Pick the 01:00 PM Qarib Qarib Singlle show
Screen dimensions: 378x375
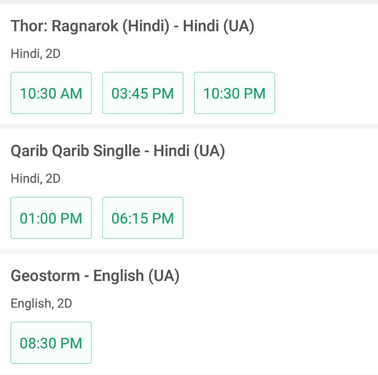point(51,218)
